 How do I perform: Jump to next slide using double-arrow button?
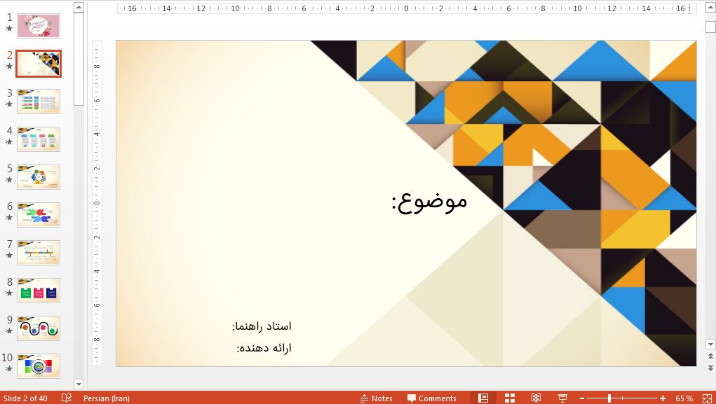click(710, 368)
